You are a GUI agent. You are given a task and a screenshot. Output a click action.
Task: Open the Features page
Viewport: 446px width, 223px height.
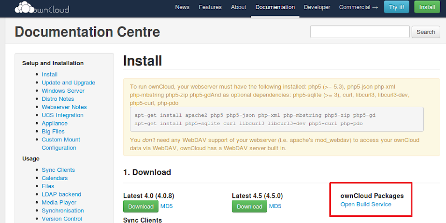pos(210,7)
